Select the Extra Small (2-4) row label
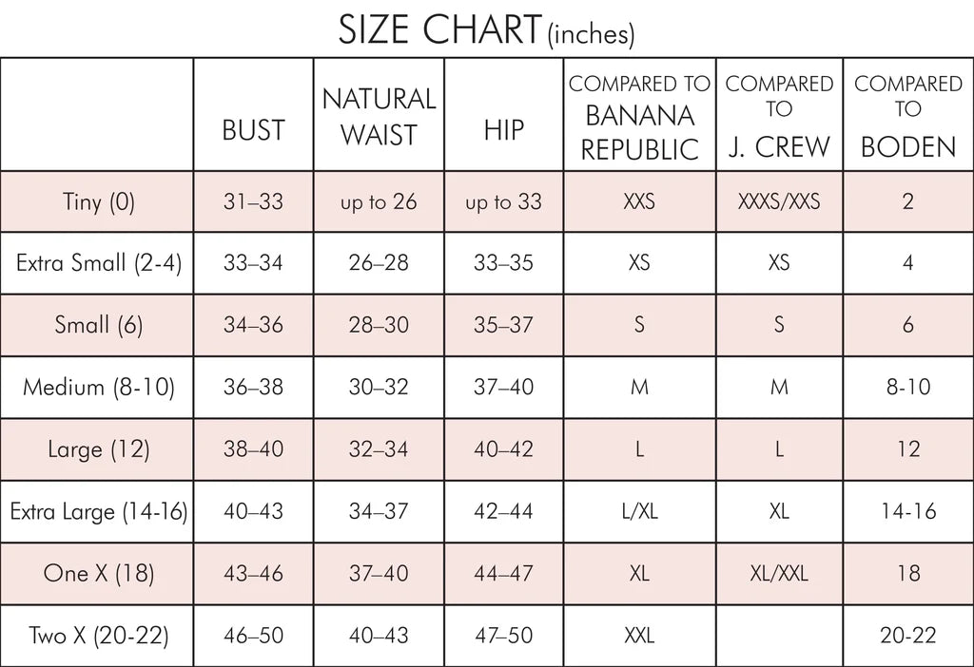974x667 pixels. coord(99,263)
